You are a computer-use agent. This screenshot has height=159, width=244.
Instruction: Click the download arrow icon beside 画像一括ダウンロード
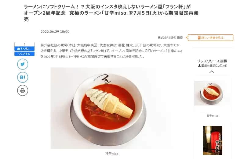pos(199,65)
